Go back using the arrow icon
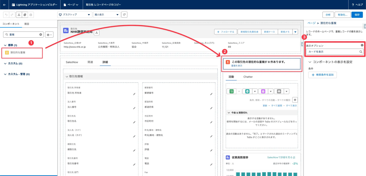 tap(5, 5)
